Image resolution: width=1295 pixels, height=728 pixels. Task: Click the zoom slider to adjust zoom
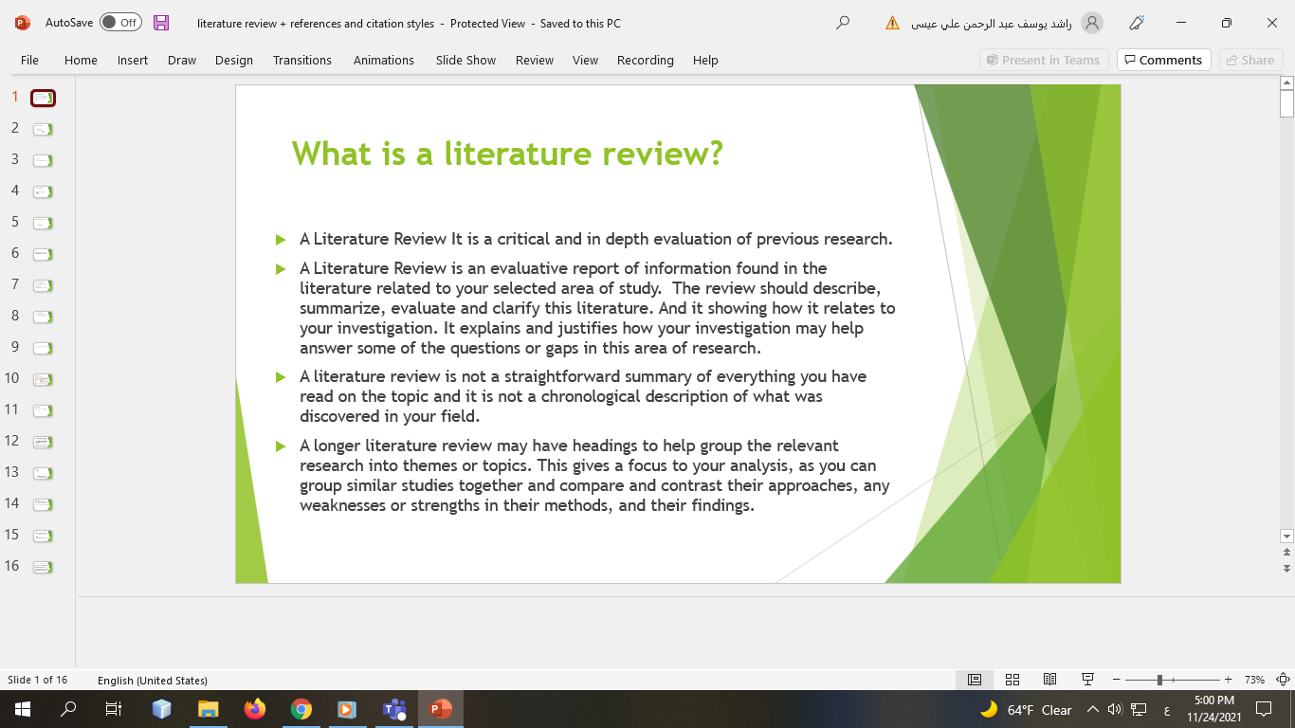coord(1161,680)
